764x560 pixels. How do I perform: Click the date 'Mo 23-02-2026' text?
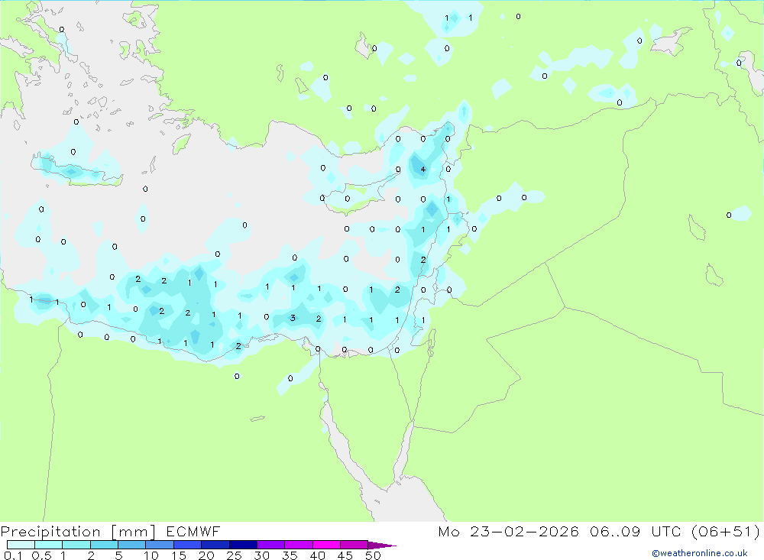(x=509, y=532)
